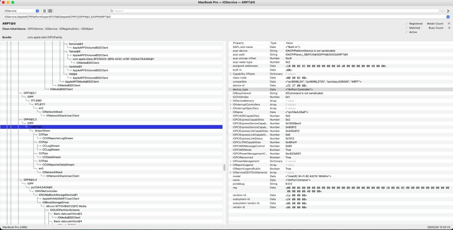Sort by the Value column header
Viewport: 453px width, 230px height.
pyautogui.click(x=369, y=43)
